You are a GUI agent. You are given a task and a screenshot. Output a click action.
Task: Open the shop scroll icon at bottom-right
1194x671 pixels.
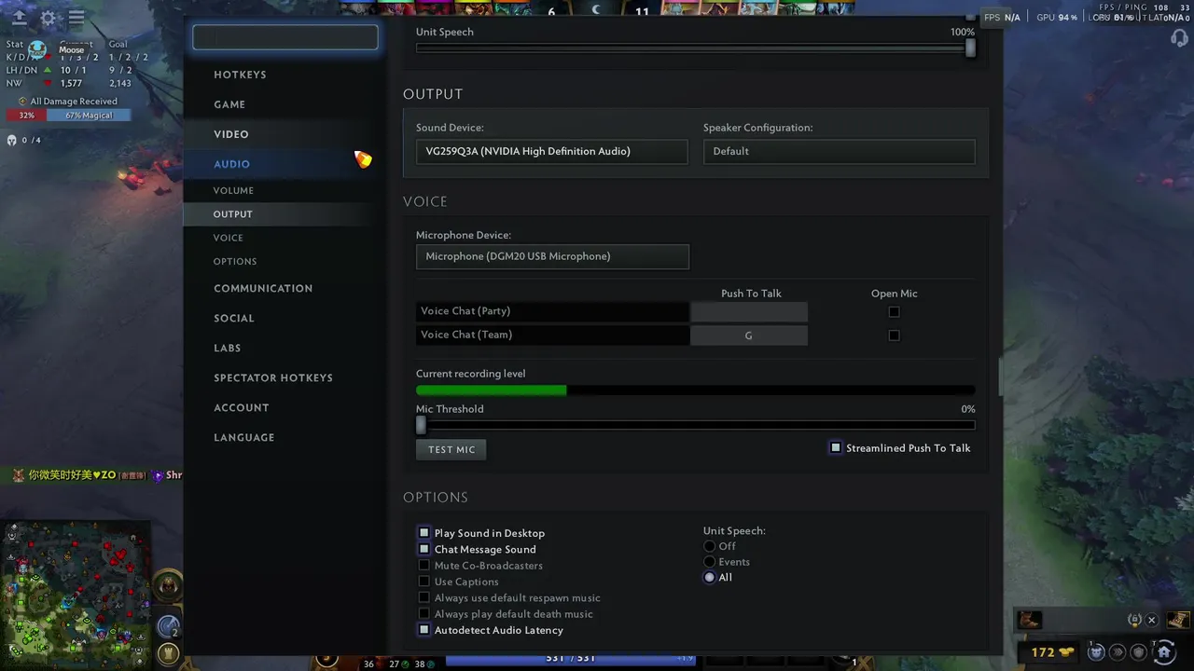(1178, 620)
